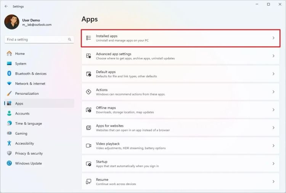Click the Startup icon
Viewport: 286px width, 193px height.
(x=88, y=164)
